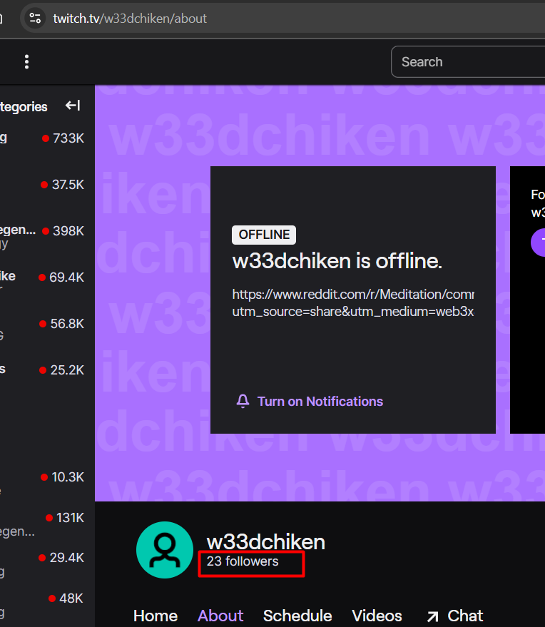545x627 pixels.
Task: Click the w33dchiken channel name
Action: [265, 542]
